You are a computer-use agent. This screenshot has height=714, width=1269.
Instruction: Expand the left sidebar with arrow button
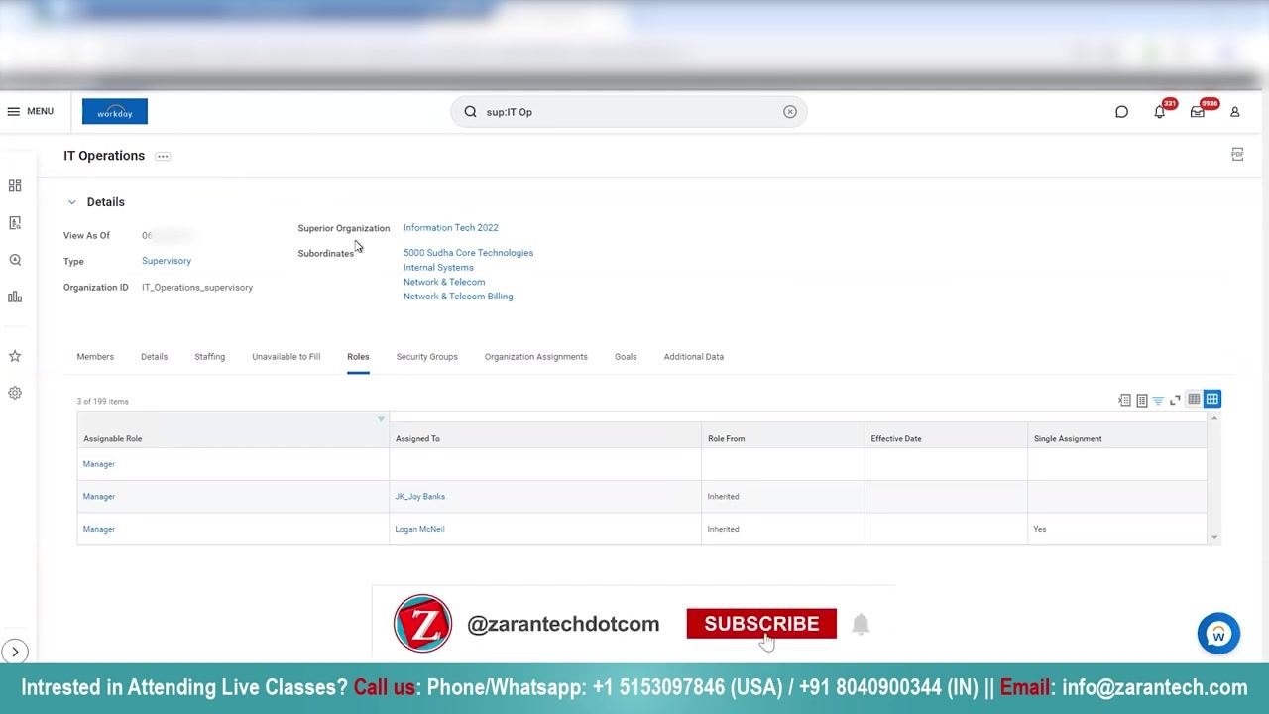coord(15,652)
